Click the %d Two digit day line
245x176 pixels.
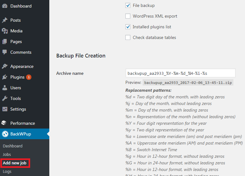pyautogui.click(x=175, y=97)
